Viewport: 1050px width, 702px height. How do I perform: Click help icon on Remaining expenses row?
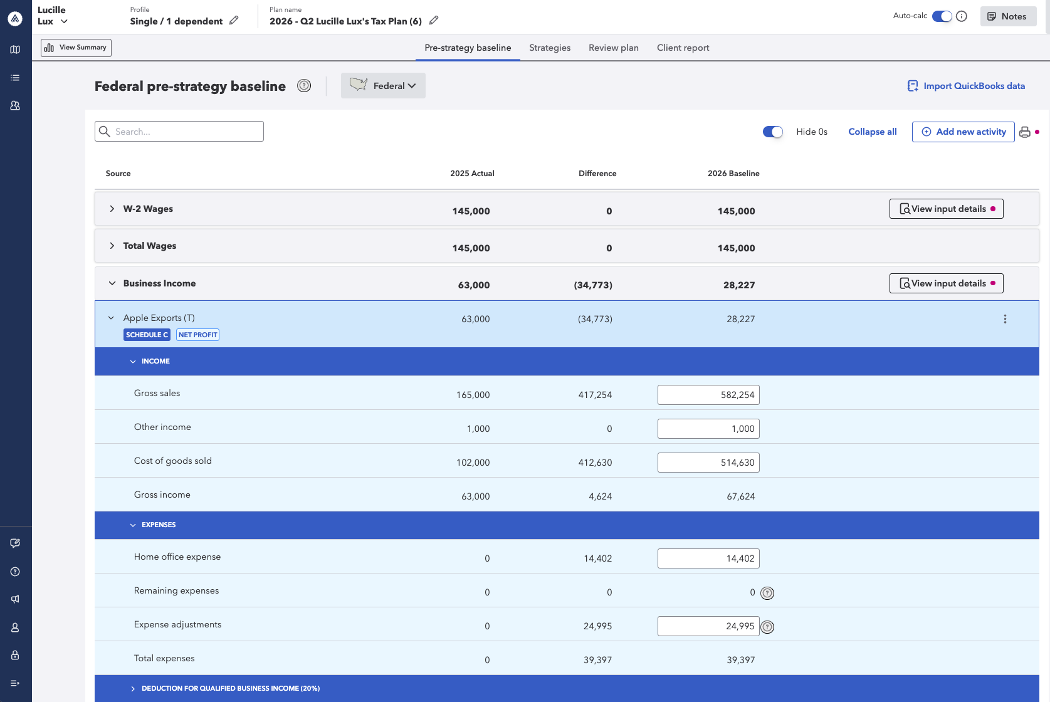tap(767, 593)
